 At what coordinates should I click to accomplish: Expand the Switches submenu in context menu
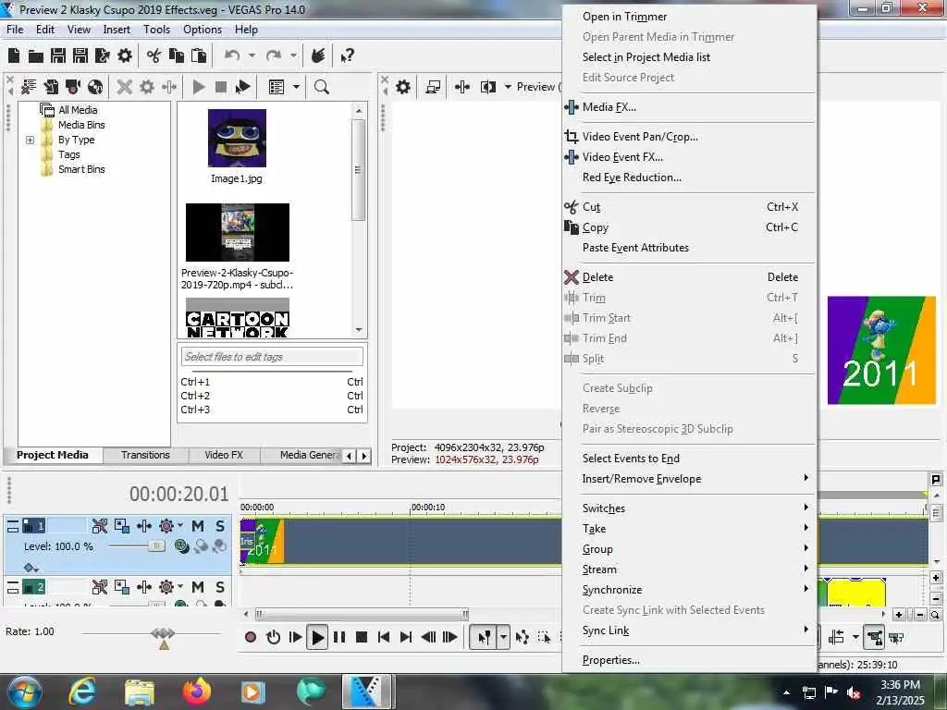[689, 508]
